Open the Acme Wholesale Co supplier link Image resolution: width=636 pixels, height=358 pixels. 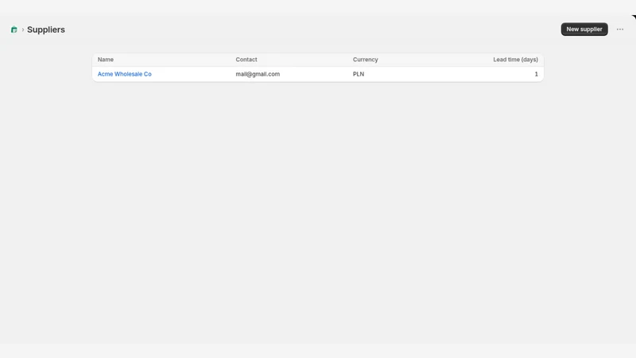pos(125,74)
